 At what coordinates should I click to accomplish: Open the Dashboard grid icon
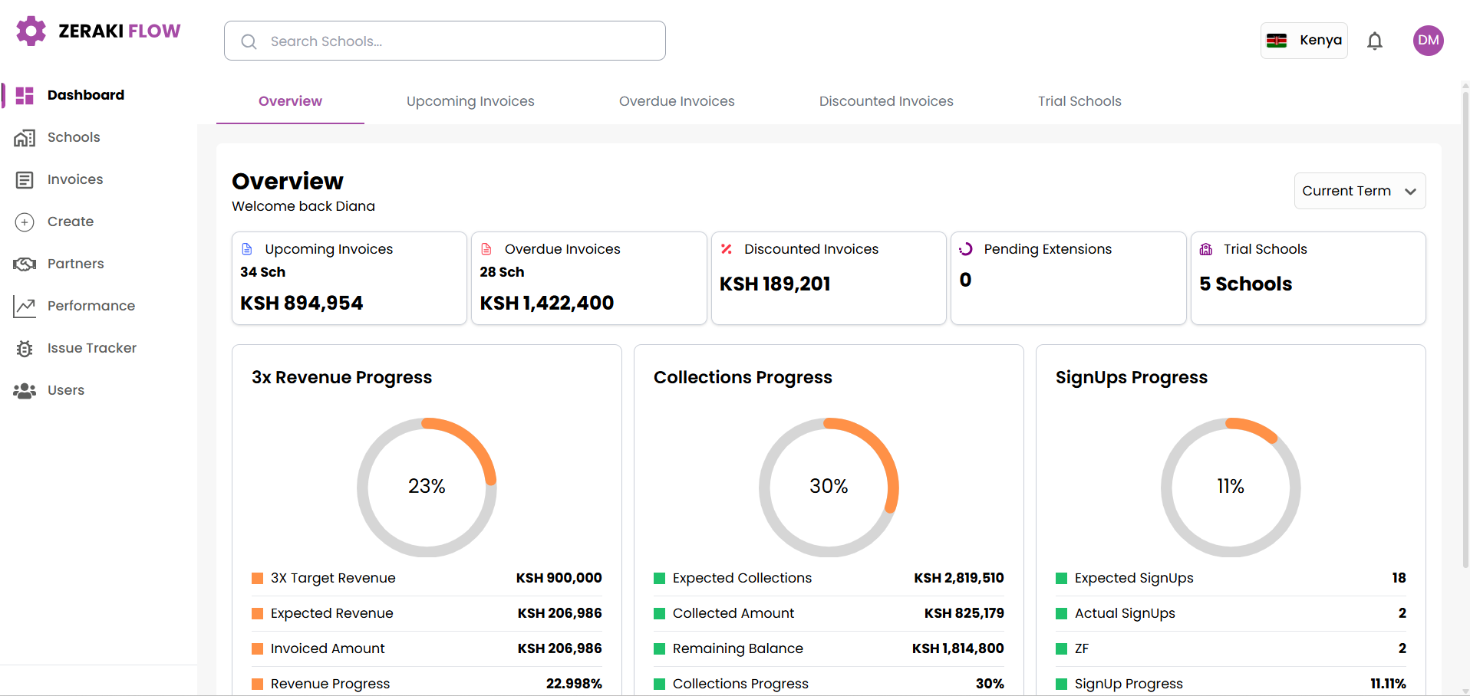click(25, 95)
